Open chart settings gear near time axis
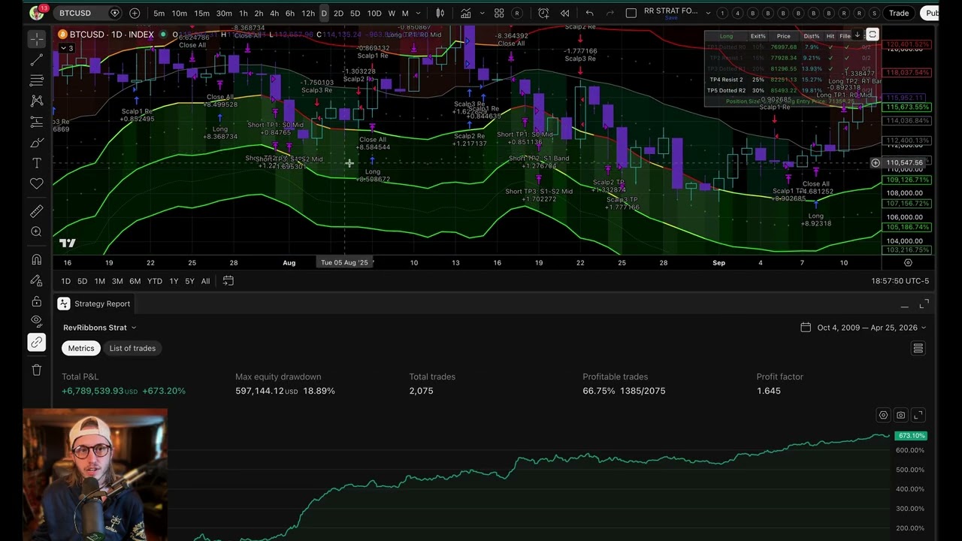The width and height of the screenshot is (962, 541). [908, 263]
